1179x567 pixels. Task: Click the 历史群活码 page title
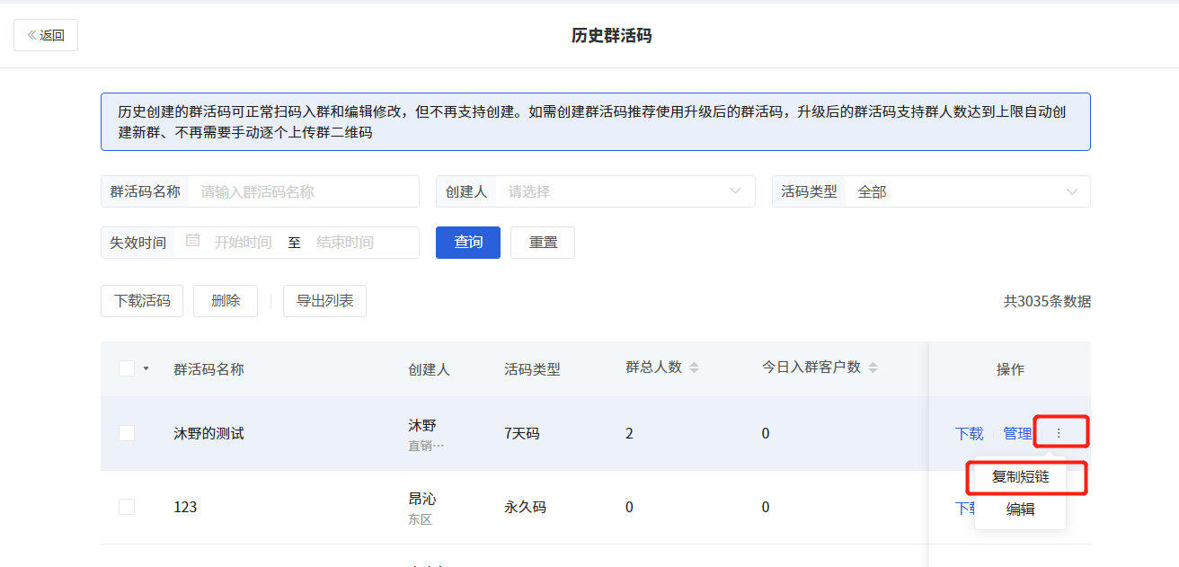click(x=611, y=36)
